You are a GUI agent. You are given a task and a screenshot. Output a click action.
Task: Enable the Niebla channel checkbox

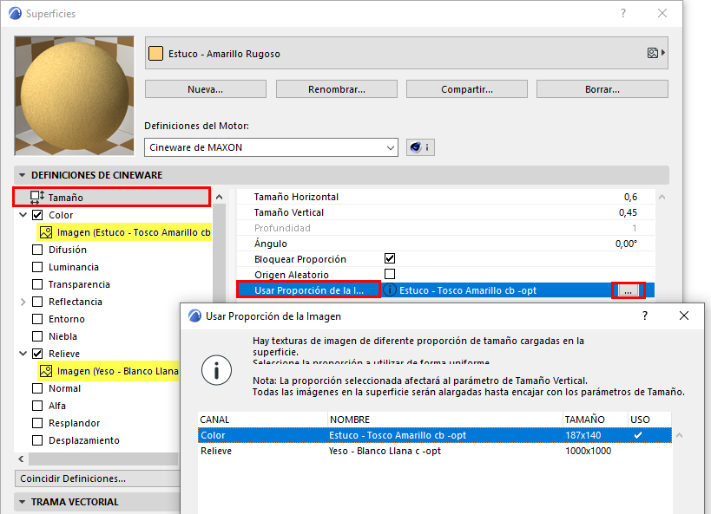coord(37,336)
